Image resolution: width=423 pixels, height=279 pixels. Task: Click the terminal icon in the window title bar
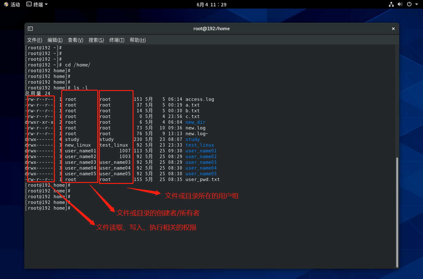[30, 29]
